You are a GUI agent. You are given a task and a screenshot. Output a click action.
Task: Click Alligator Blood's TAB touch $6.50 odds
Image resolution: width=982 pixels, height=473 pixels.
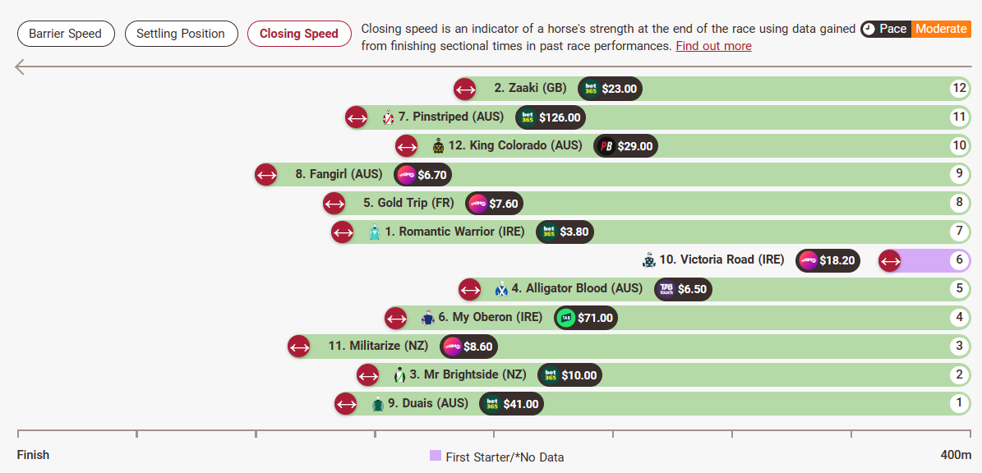point(683,289)
